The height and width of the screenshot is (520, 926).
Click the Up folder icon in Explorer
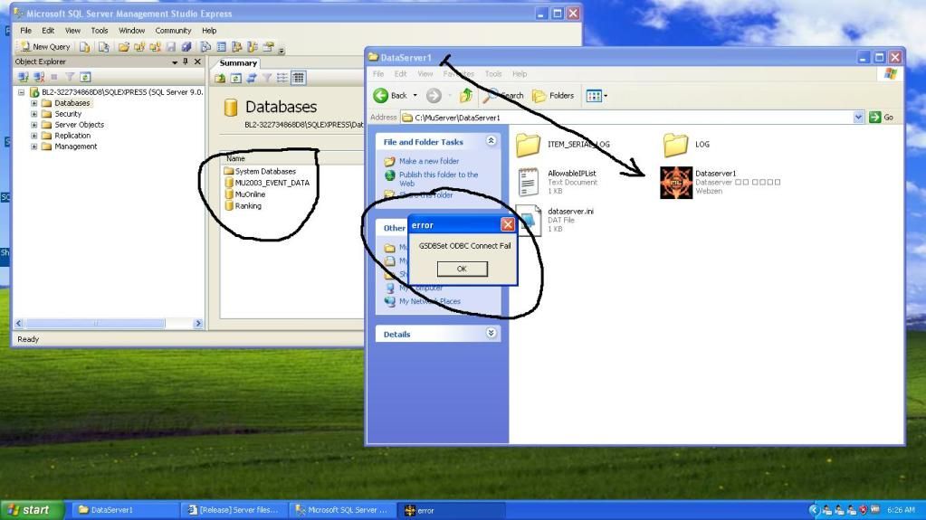click(x=466, y=95)
